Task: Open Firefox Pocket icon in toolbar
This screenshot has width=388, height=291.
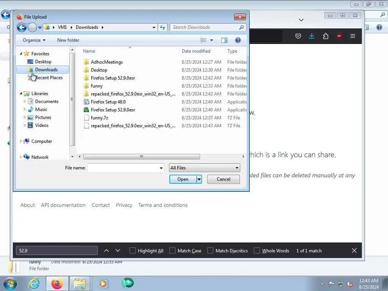Action: 298,36
